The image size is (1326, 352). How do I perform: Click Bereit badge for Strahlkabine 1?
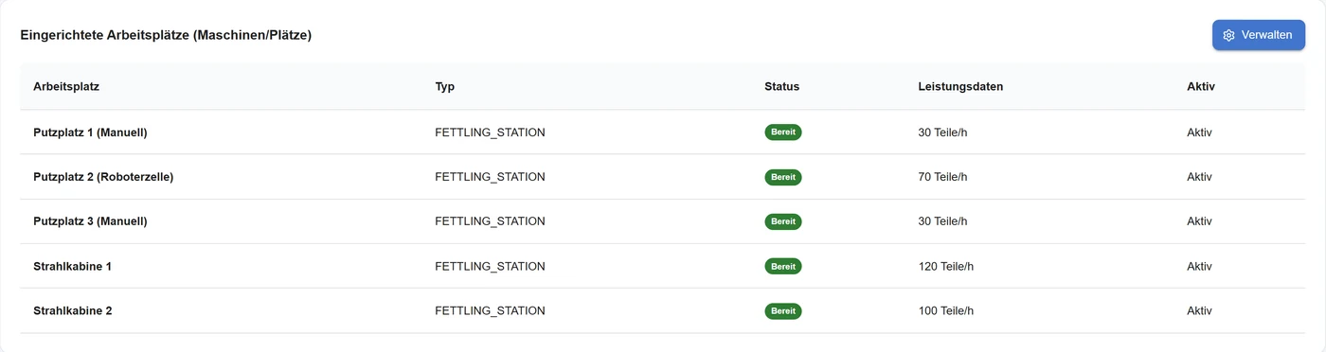tap(783, 266)
